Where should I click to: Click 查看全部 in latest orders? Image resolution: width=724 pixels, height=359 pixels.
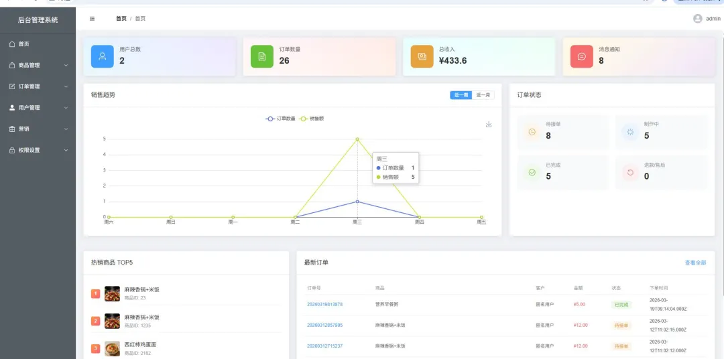point(695,263)
